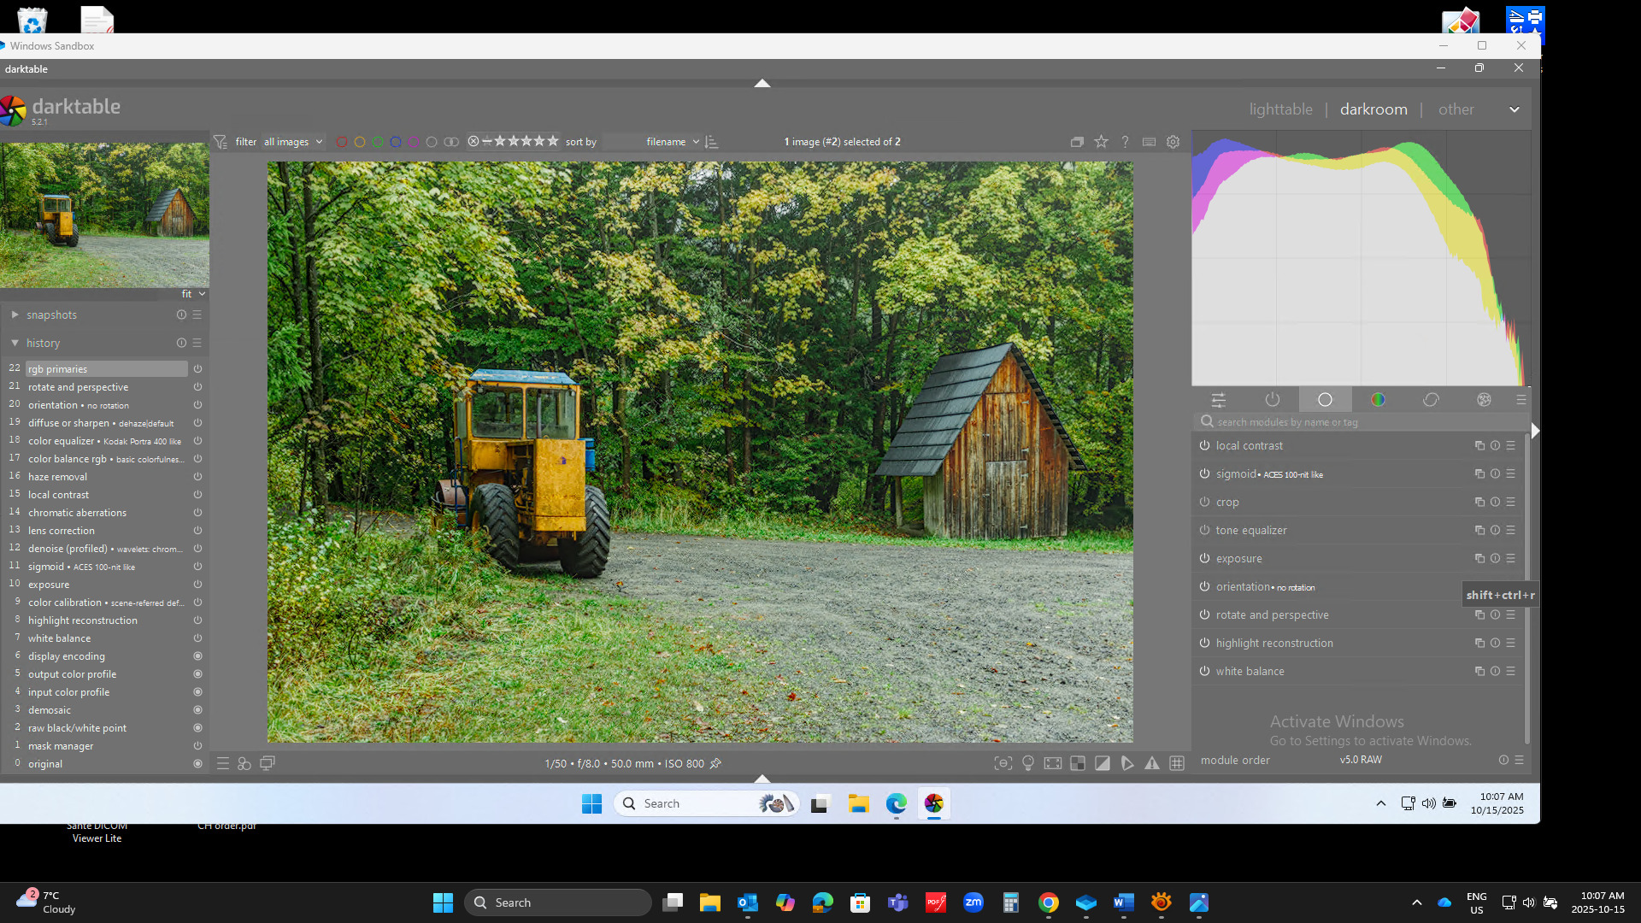The width and height of the screenshot is (1641, 923).
Task: Select lens correction in history list
Action: coord(62,531)
